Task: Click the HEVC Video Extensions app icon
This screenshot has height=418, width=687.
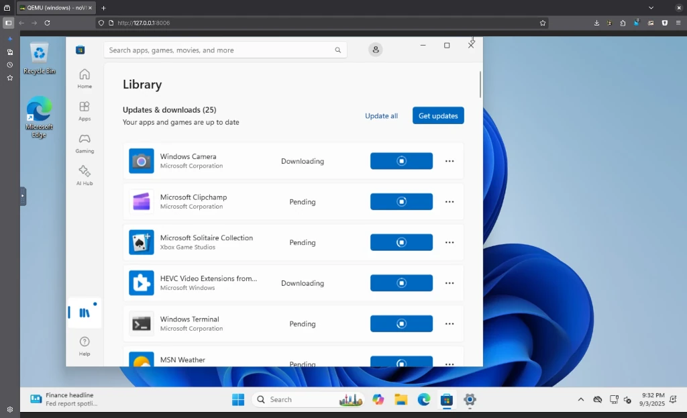Action: pyautogui.click(x=142, y=283)
